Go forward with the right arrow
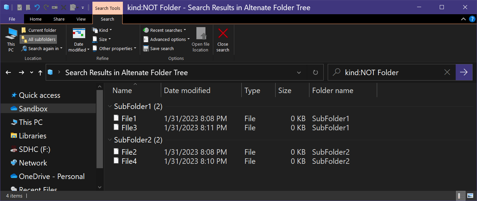This screenshot has width=477, height=201. pos(21,72)
